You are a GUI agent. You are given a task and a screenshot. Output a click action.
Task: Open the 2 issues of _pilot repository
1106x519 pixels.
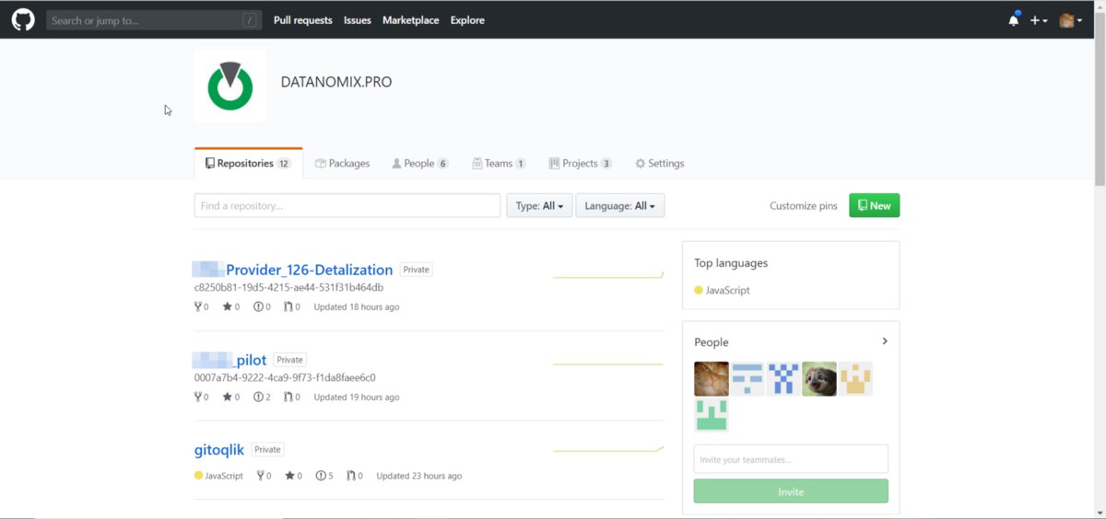(x=262, y=398)
